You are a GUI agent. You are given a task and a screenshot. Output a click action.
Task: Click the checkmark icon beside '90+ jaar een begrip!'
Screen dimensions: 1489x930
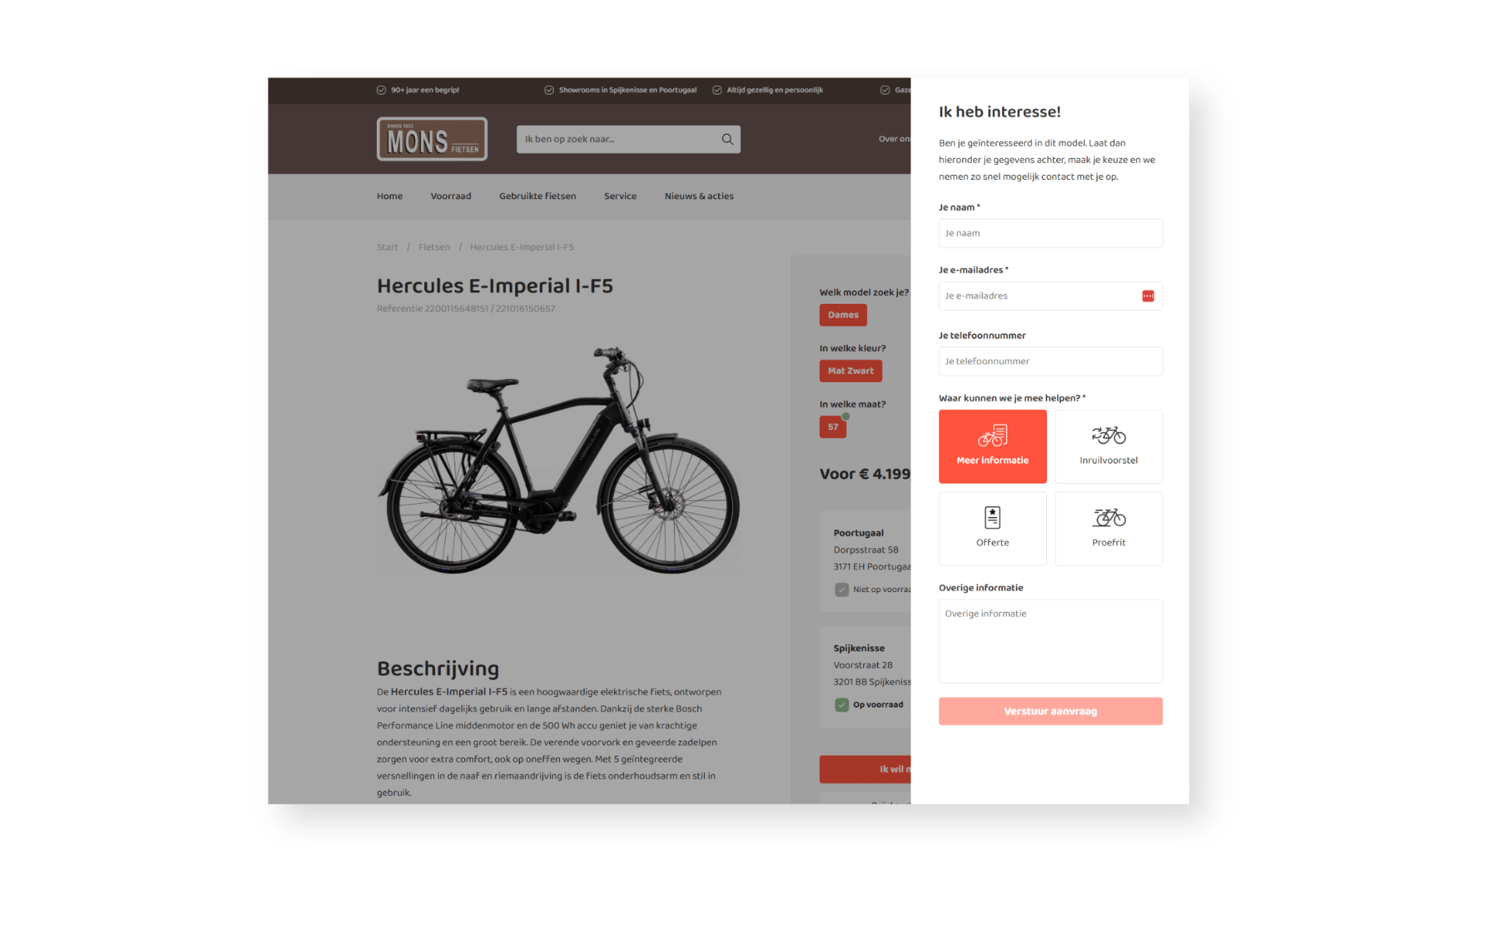382,90
